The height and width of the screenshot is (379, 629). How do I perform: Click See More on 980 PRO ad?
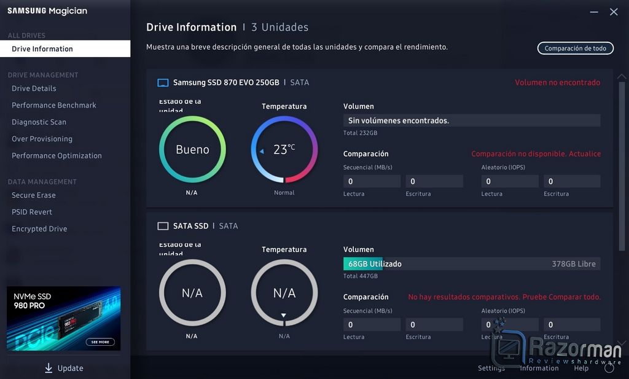(x=100, y=342)
